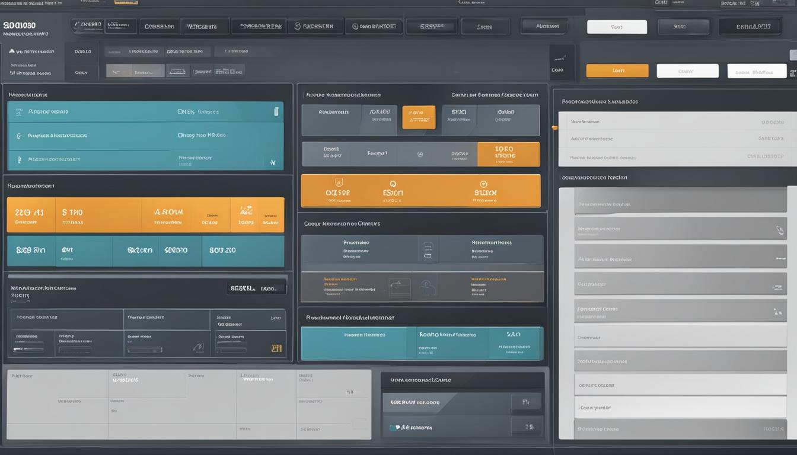Viewport: 797px width, 455px height.
Task: Open the search icon next to the nav tabs
Action: click(297, 26)
